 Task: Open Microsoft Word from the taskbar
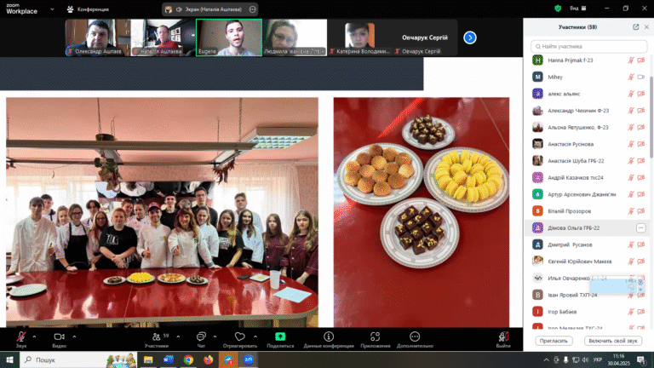coord(169,359)
